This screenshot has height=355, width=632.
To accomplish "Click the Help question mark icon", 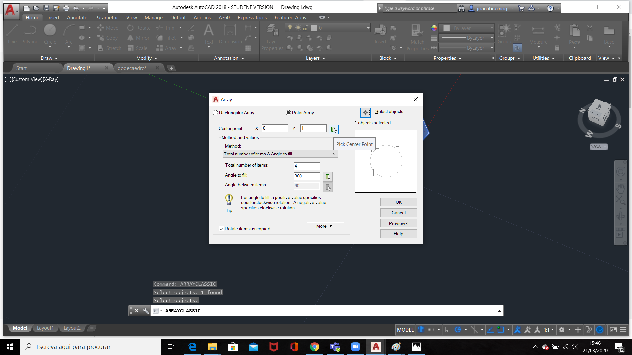I will pos(550,8).
